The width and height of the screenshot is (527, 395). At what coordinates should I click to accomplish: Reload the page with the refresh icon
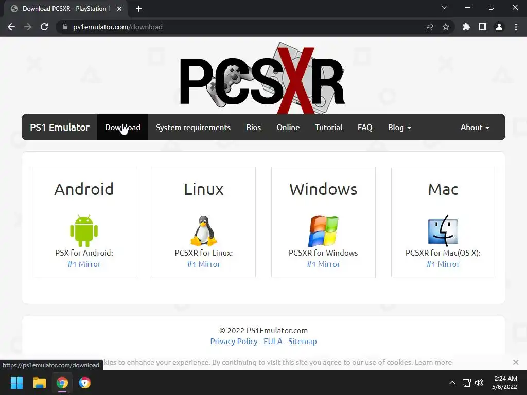click(x=44, y=27)
